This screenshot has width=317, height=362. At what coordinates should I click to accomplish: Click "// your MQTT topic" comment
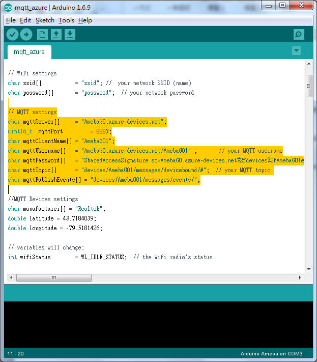pos(243,170)
